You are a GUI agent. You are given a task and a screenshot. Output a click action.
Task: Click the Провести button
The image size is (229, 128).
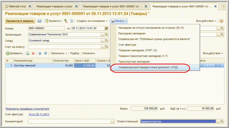coord(53,21)
